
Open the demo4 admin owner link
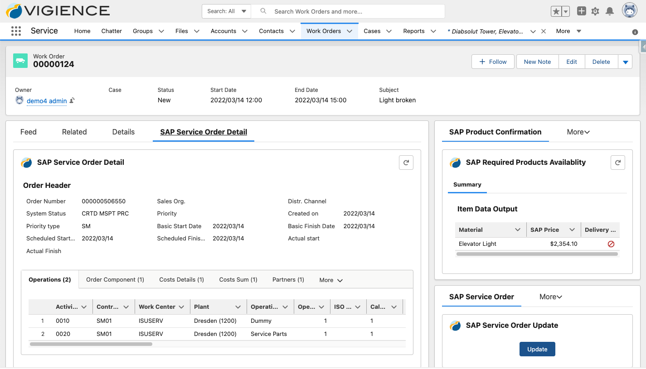47,101
